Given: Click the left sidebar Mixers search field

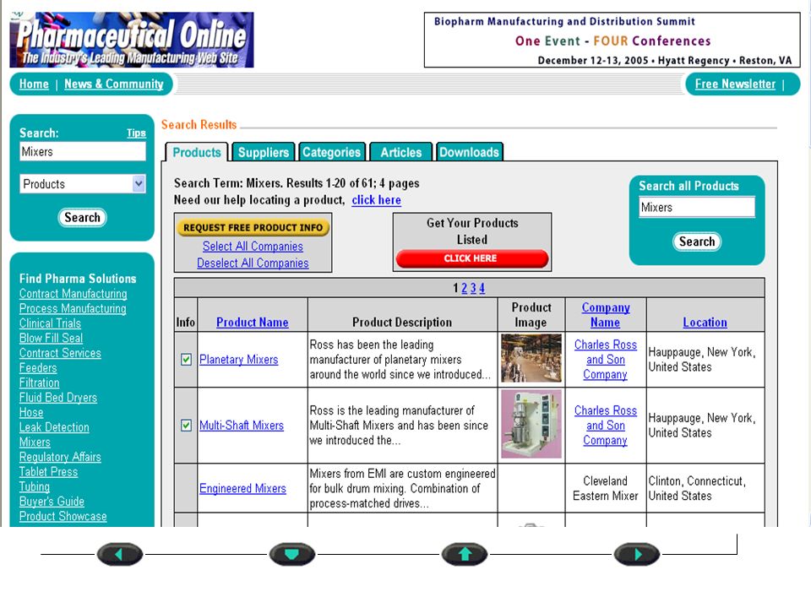Looking at the screenshot, I should click(x=83, y=151).
